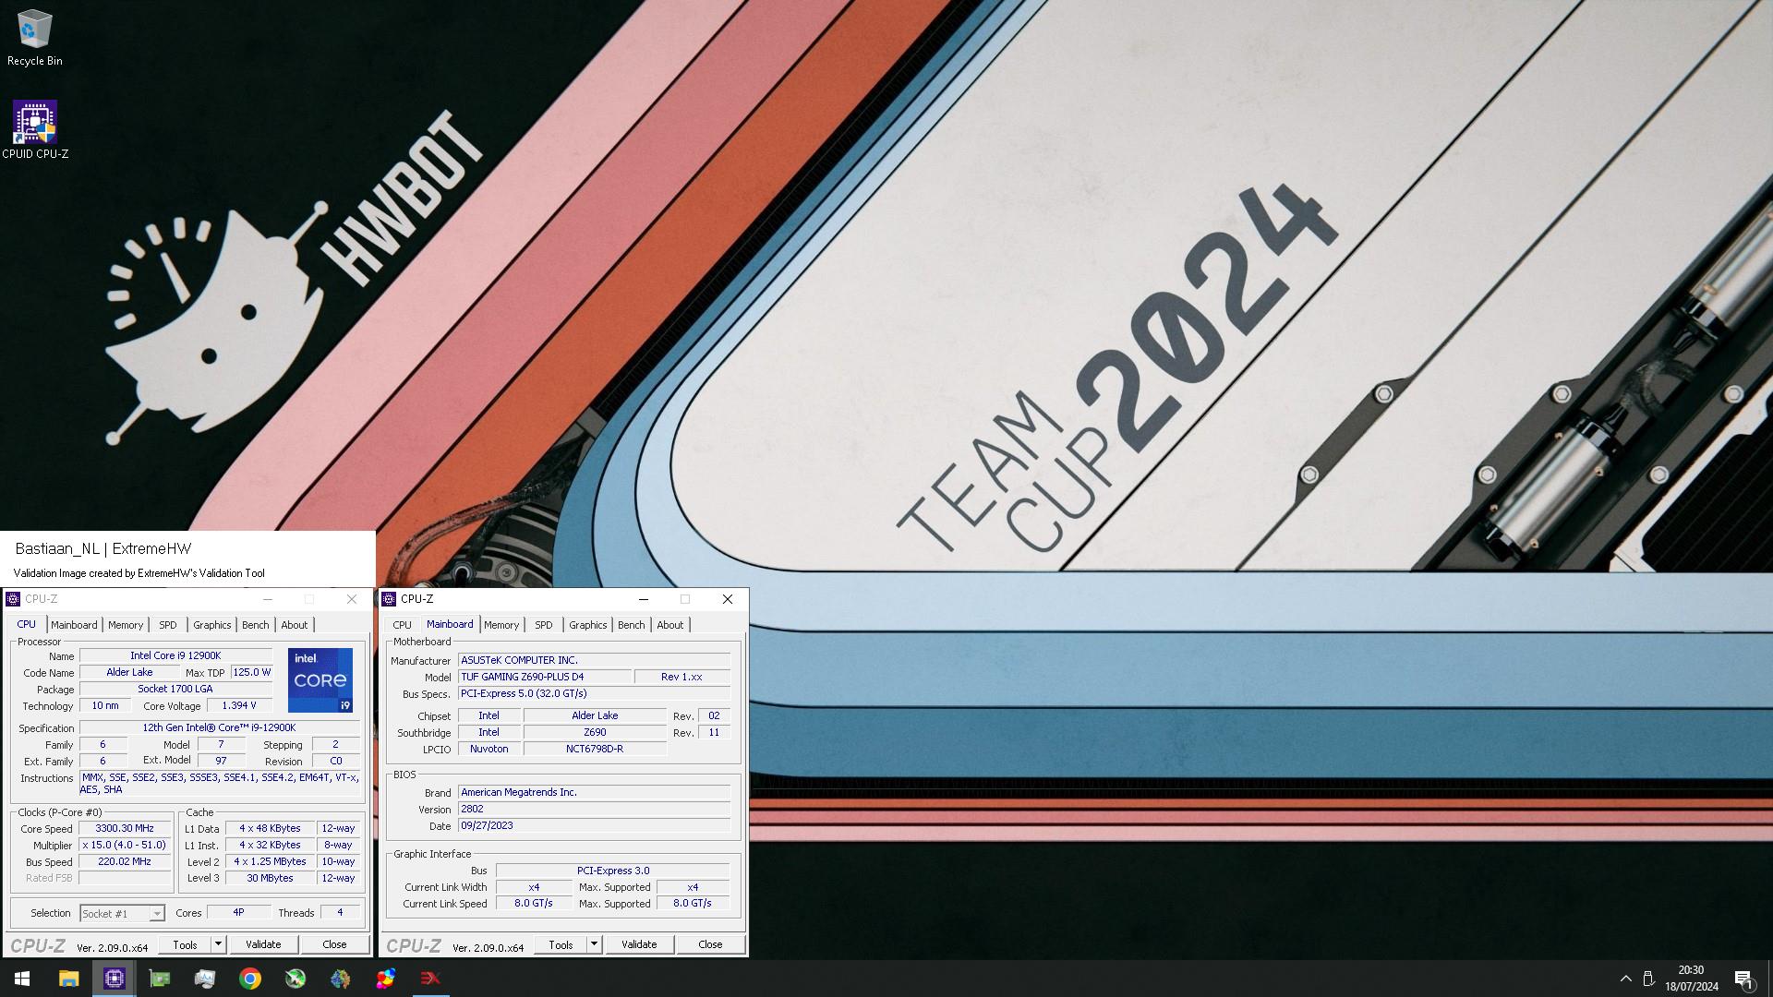Open Bench tab in right CPU-Z window
Viewport: 1773px width, 997px height.
click(x=632, y=625)
